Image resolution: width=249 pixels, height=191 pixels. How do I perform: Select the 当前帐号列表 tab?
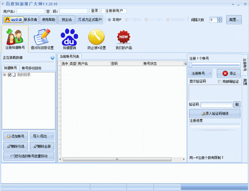(x=70, y=57)
